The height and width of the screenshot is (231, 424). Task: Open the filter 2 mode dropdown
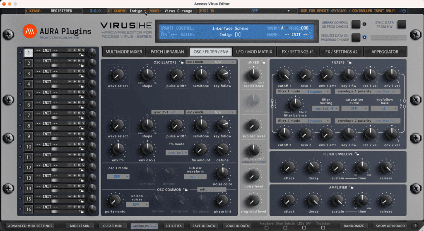304,121
